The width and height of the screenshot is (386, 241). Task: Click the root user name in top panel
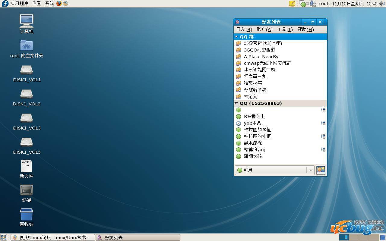(x=324, y=4)
